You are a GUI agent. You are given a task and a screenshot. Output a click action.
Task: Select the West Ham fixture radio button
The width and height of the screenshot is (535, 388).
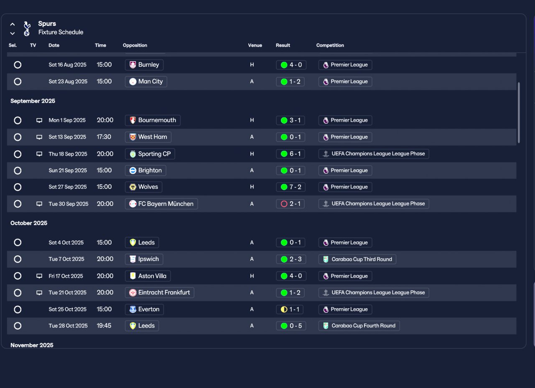(18, 137)
